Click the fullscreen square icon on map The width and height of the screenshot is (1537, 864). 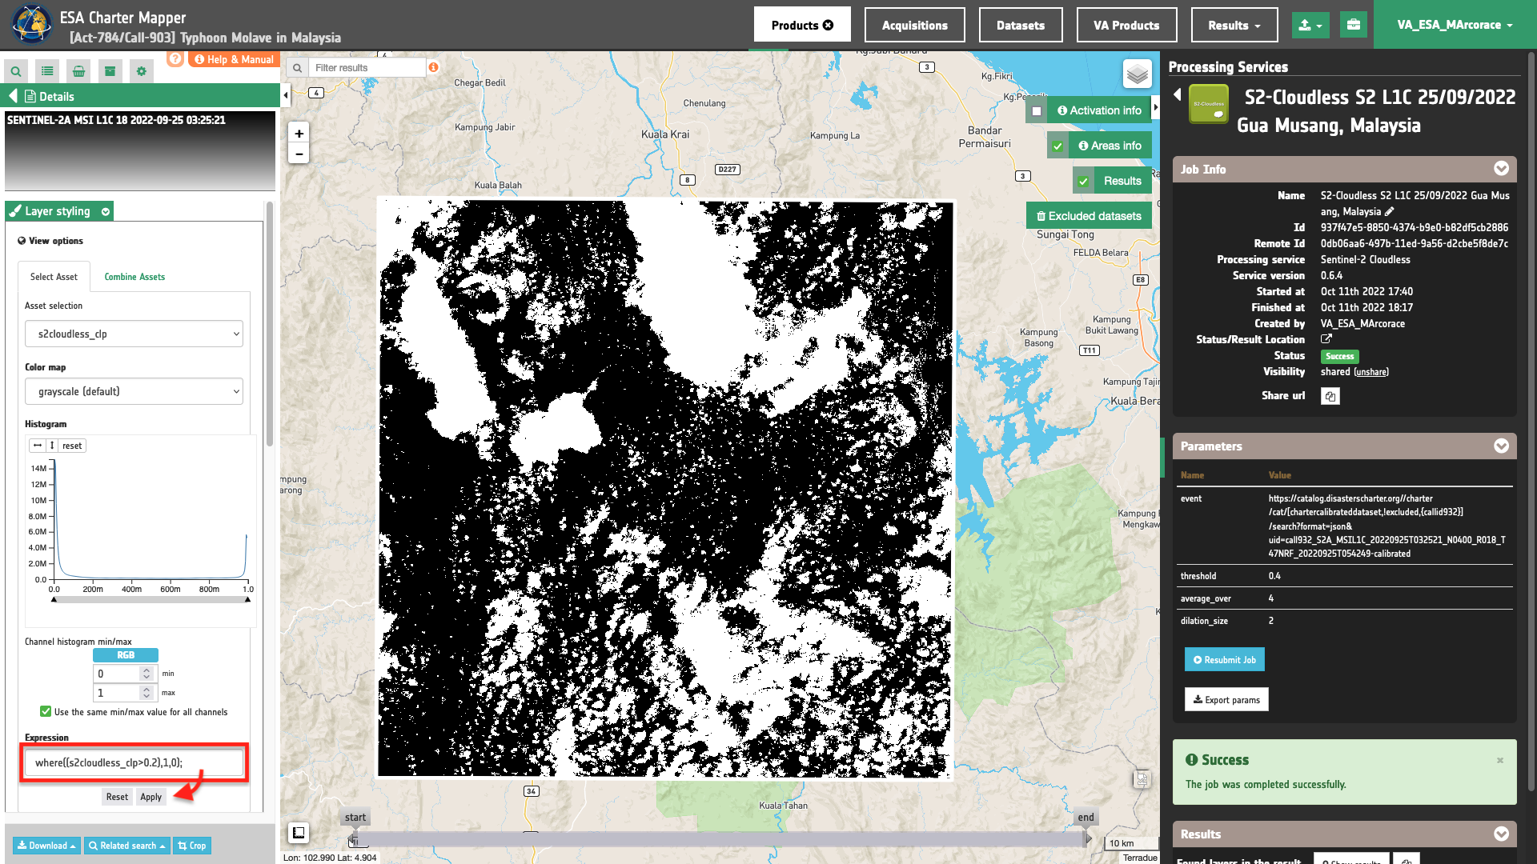pos(298,833)
